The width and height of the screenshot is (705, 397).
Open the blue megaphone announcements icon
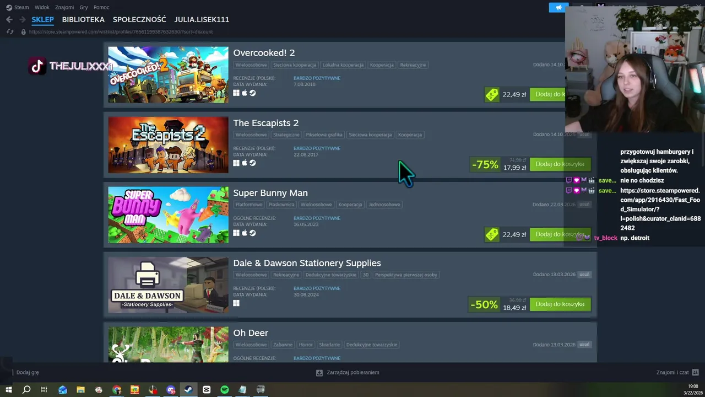pyautogui.click(x=558, y=7)
